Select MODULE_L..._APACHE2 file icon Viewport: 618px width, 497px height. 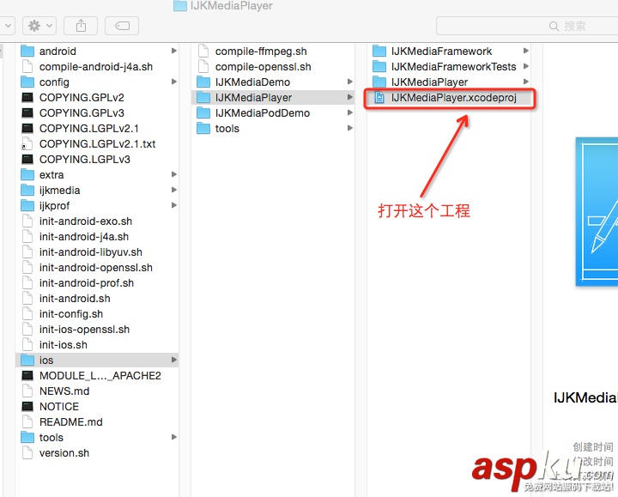(x=27, y=375)
